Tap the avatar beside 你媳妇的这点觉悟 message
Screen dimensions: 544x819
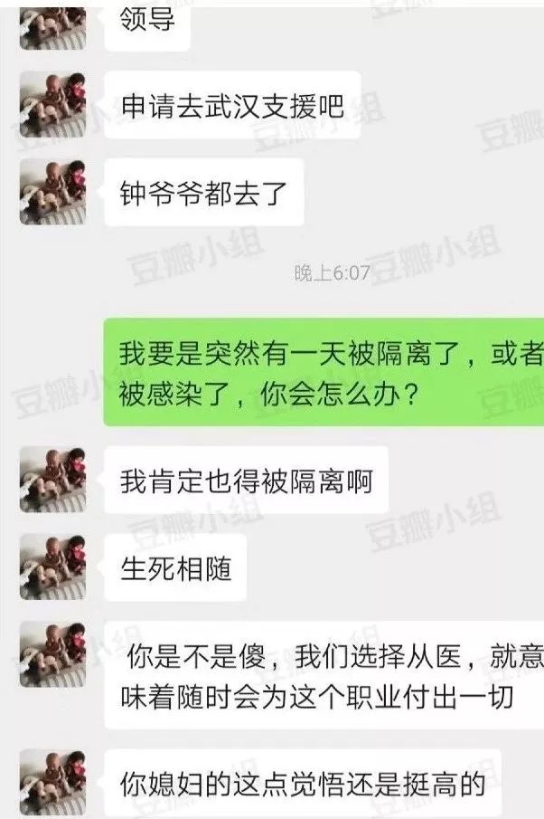pyautogui.click(x=52, y=783)
